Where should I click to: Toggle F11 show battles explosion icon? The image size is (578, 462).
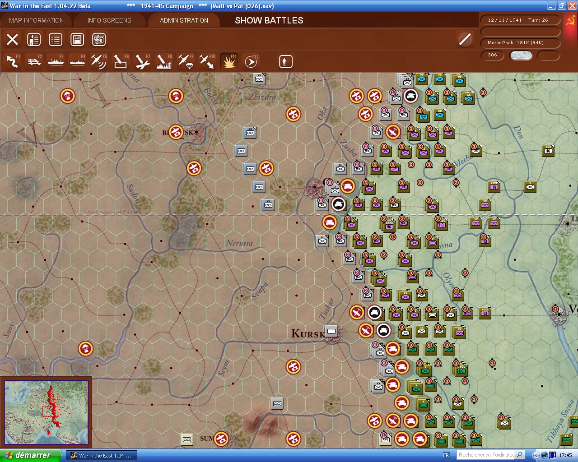(229, 61)
